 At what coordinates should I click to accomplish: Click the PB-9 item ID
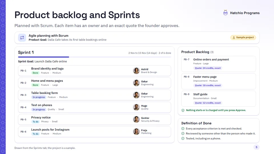[x=186, y=94]
